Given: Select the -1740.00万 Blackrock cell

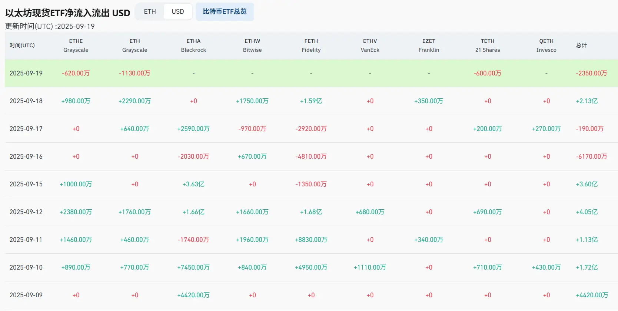Looking at the screenshot, I should (193, 240).
